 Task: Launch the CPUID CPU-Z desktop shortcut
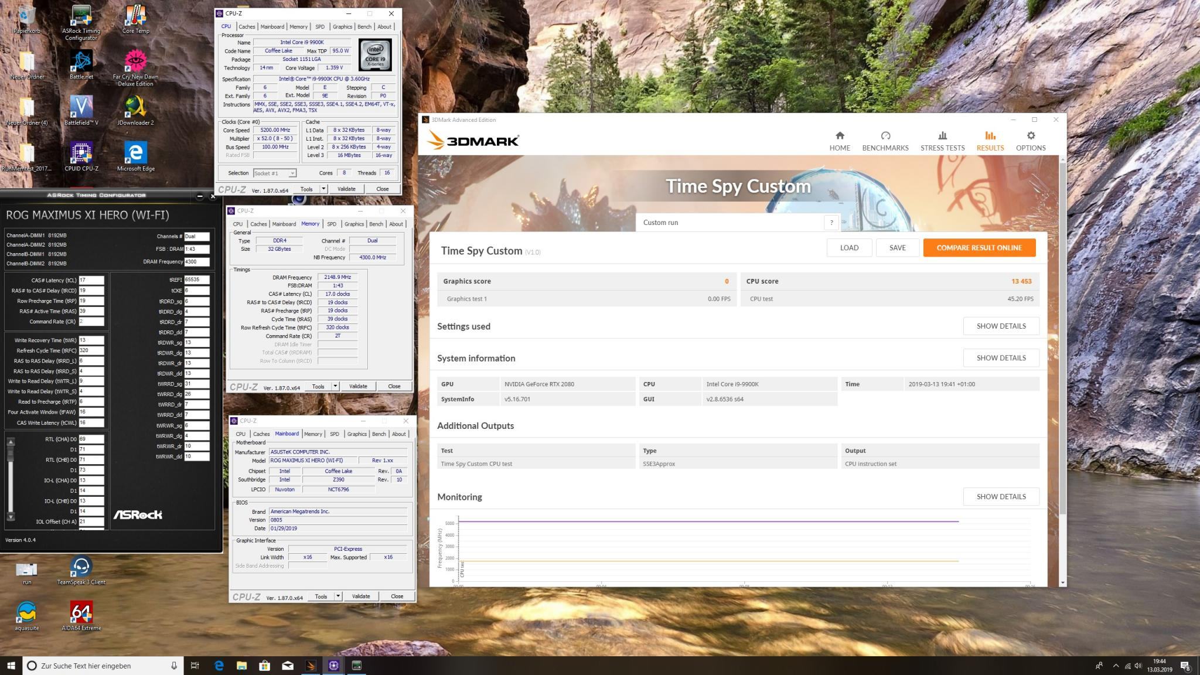click(81, 156)
